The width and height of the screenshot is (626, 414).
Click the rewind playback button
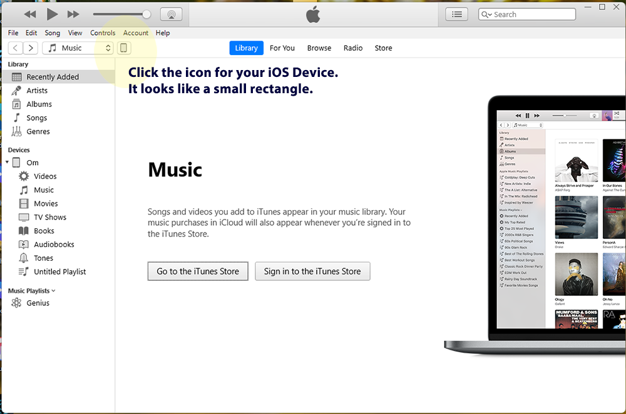30,14
